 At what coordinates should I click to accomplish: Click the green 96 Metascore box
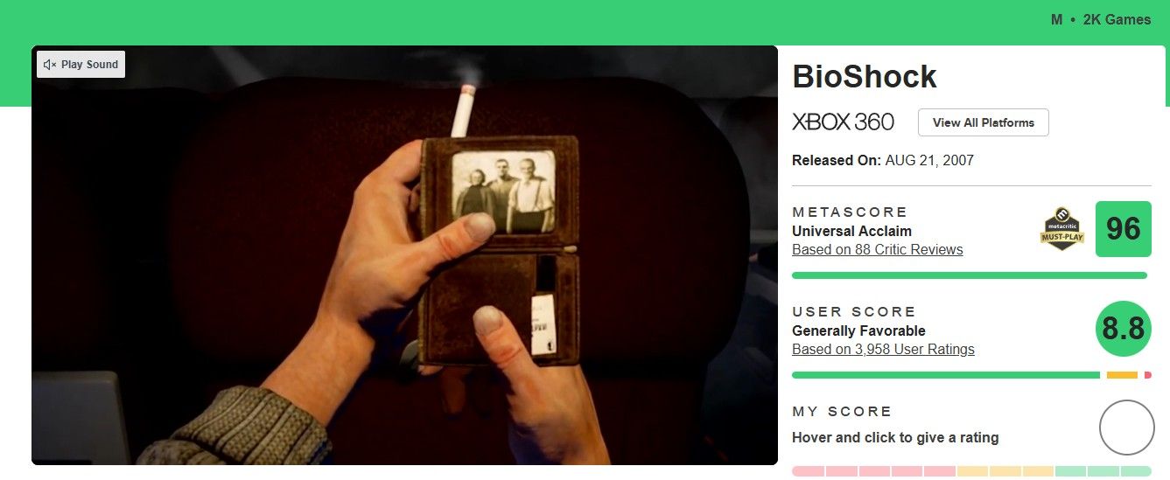1124,229
